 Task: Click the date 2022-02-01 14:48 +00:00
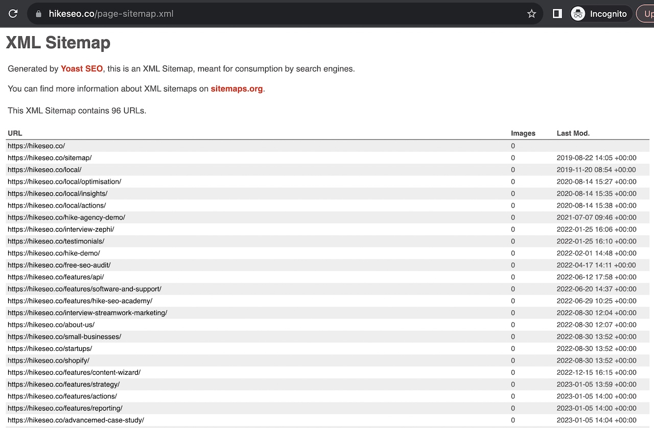tap(596, 253)
